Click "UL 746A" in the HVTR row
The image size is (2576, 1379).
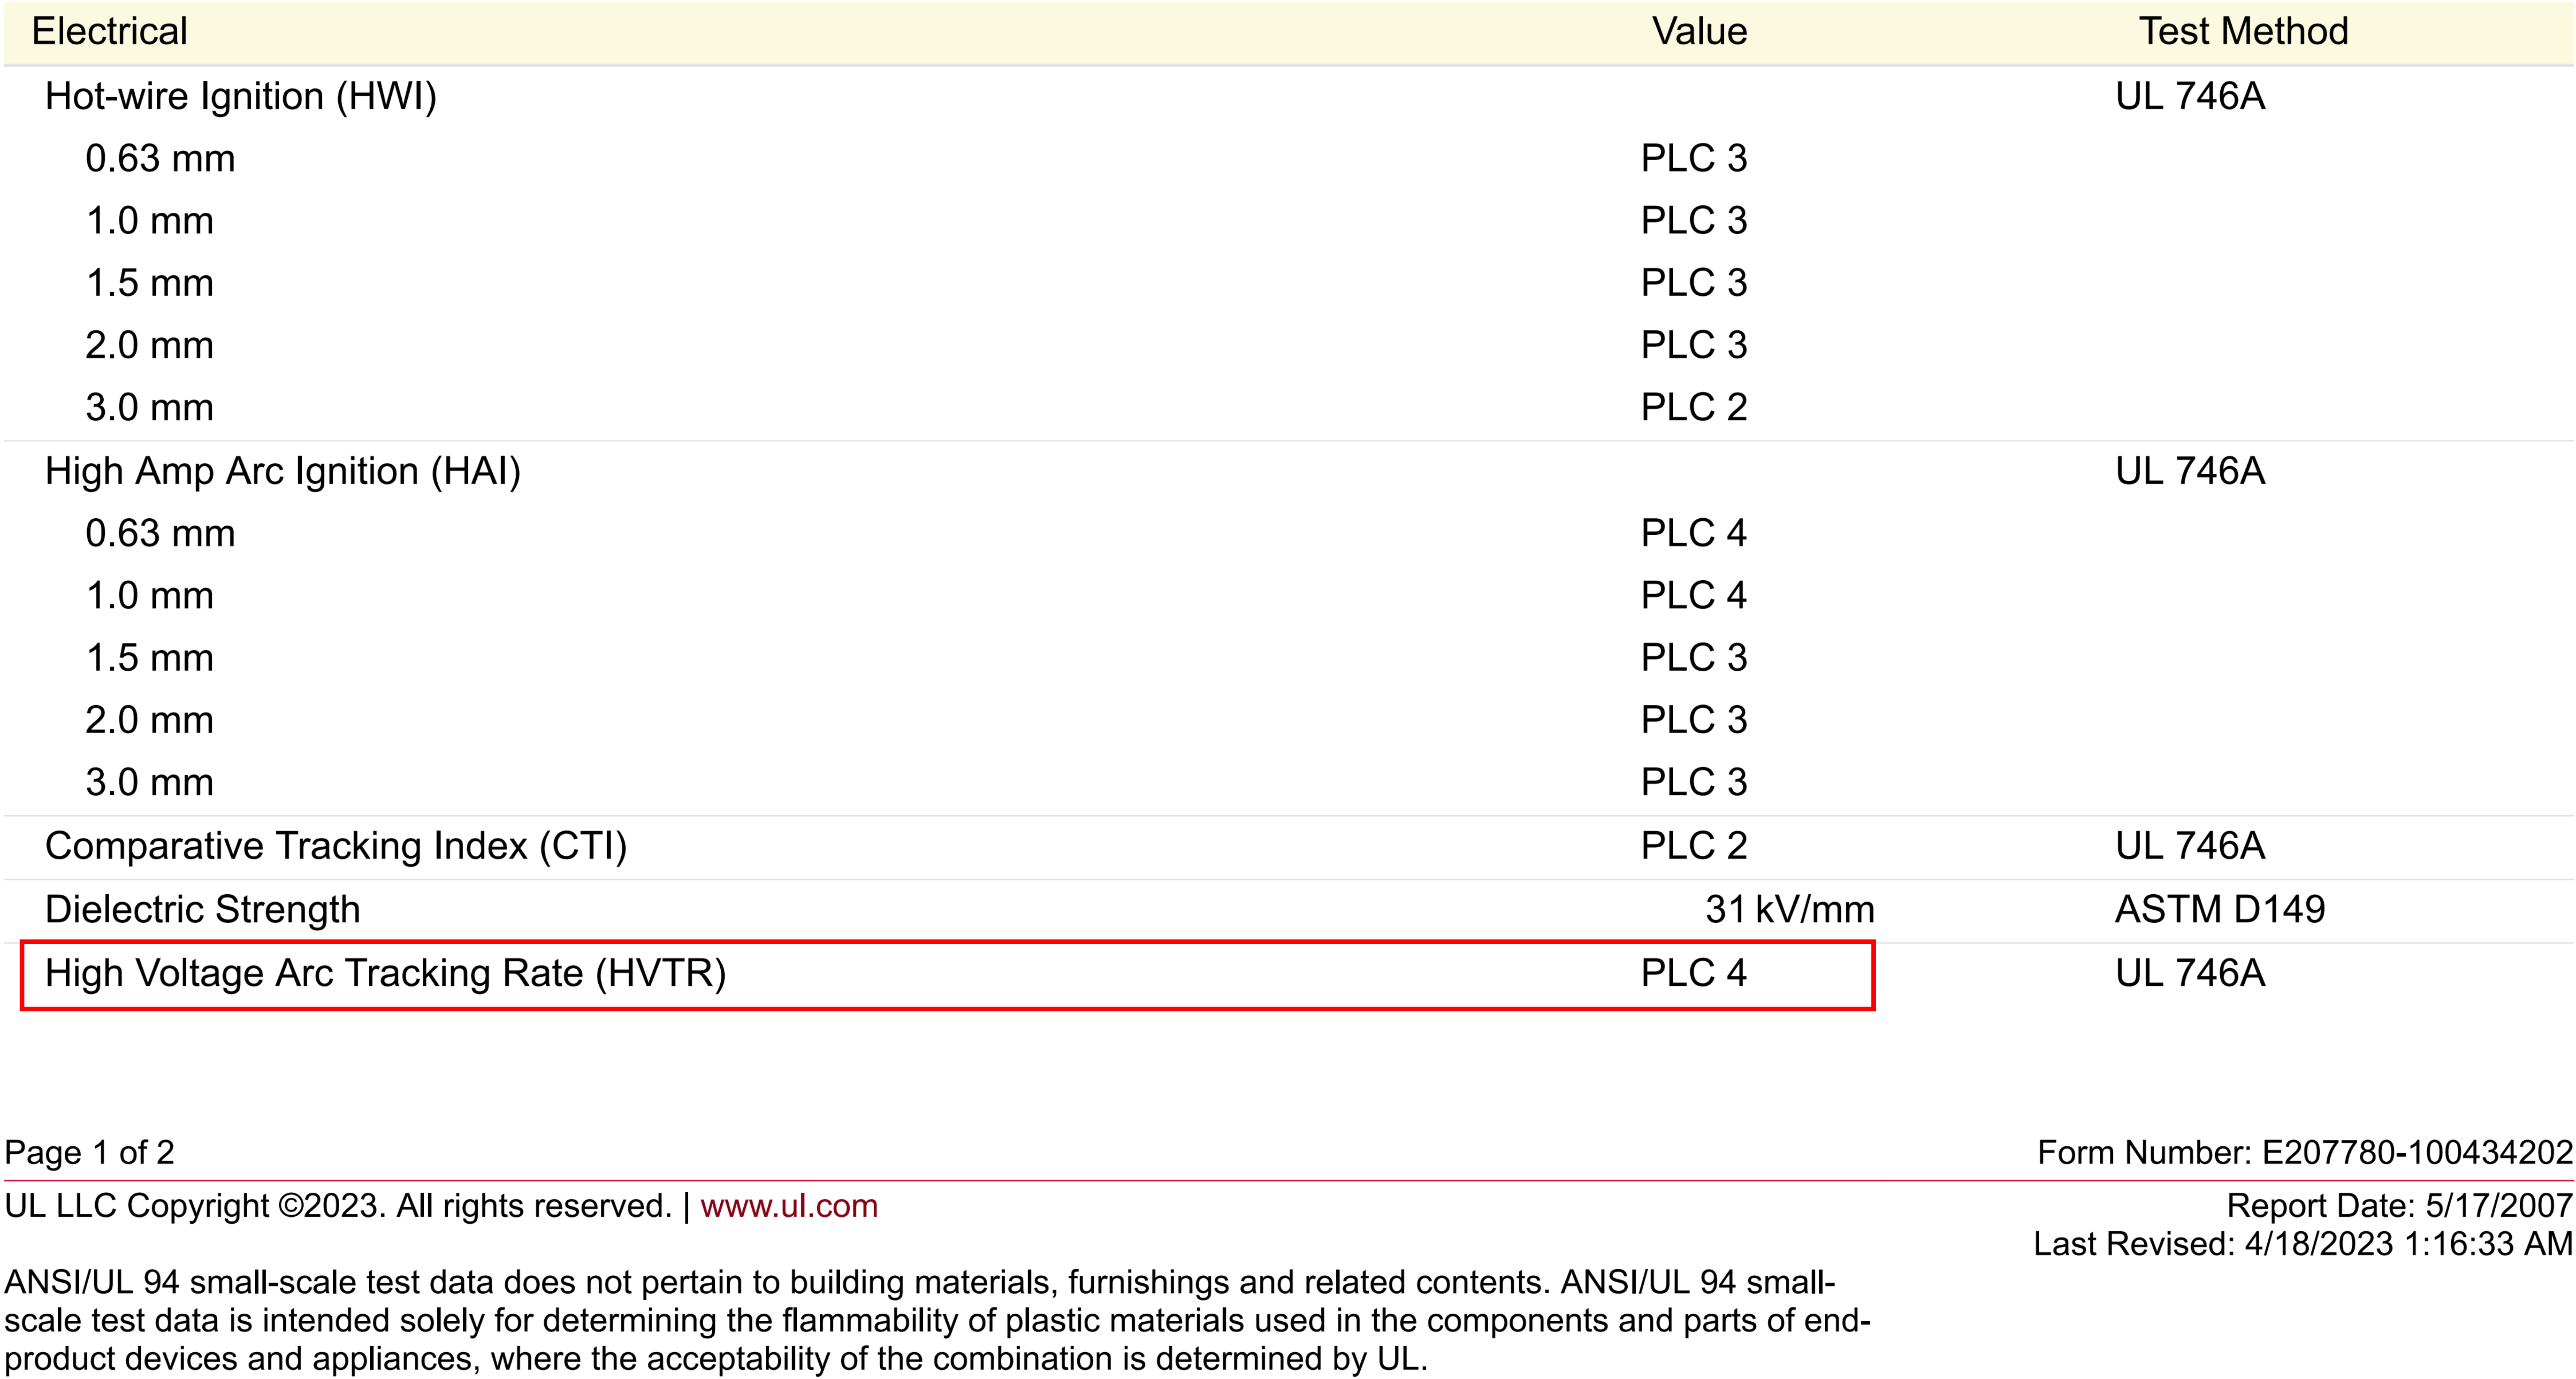click(2190, 974)
